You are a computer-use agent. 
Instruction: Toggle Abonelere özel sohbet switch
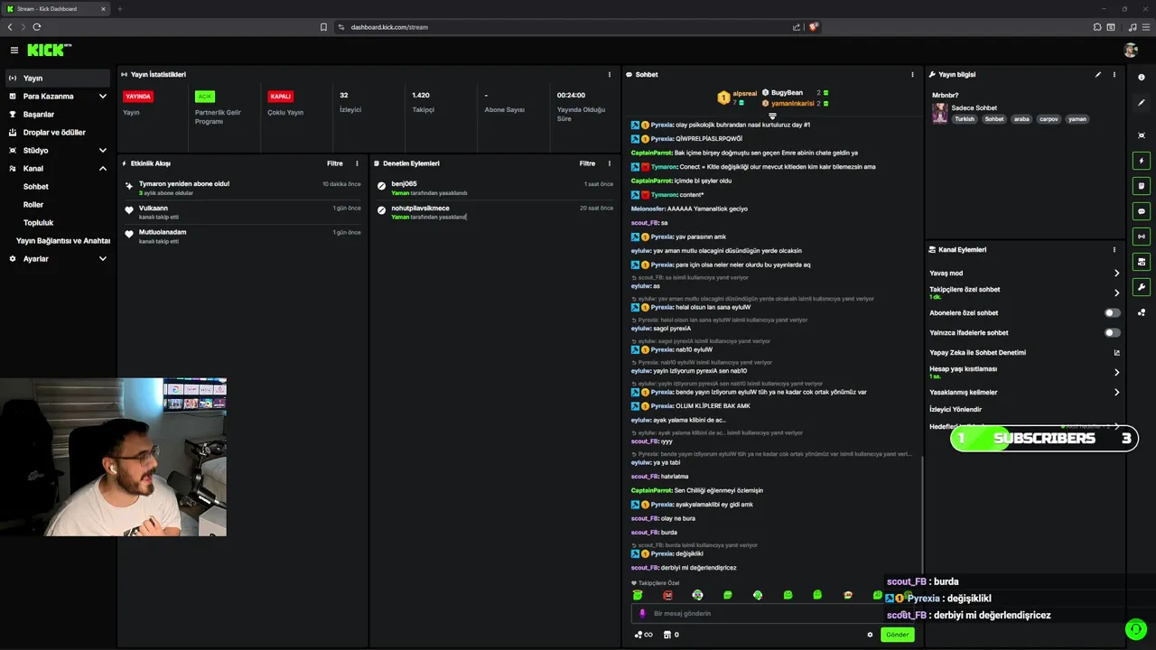pos(1113,312)
